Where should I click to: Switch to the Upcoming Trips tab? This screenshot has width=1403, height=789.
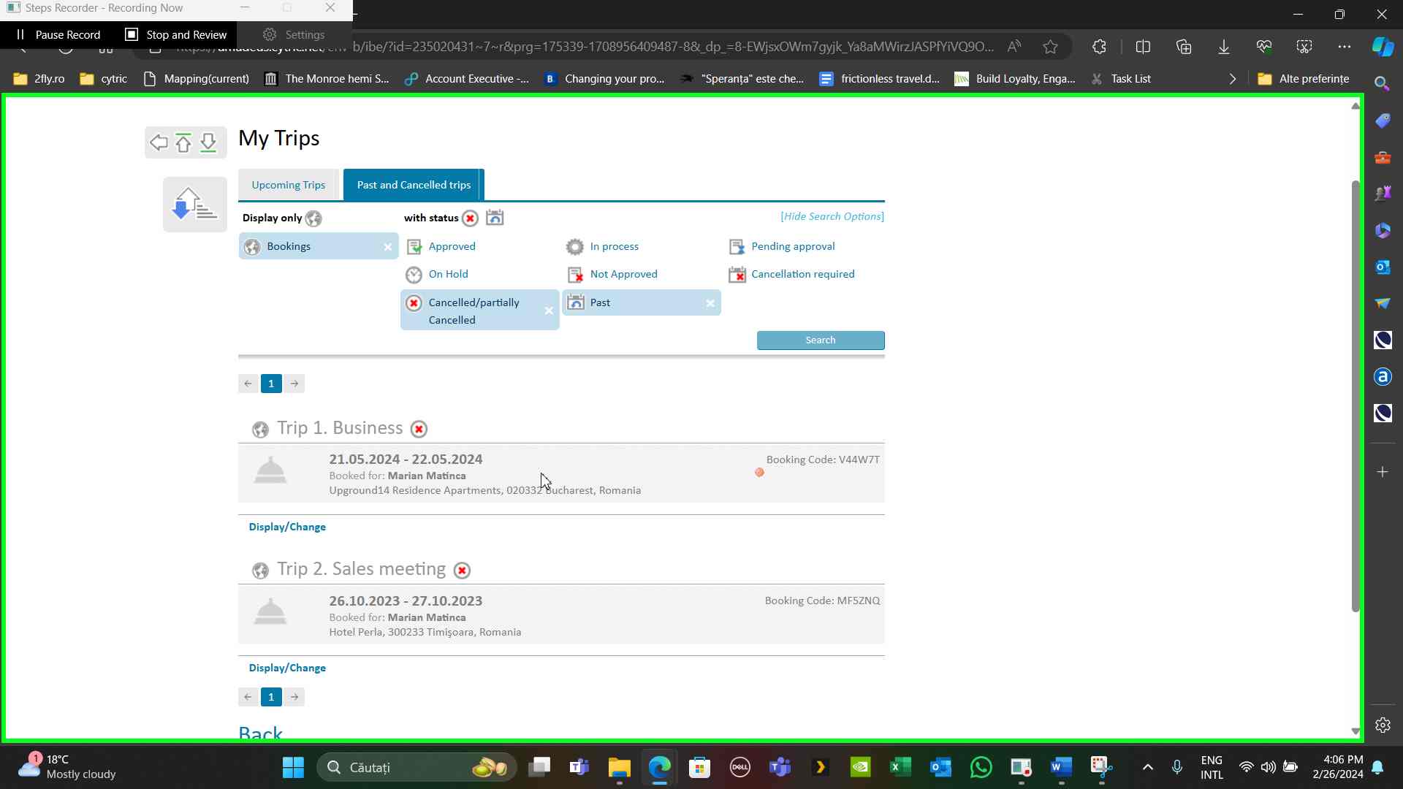click(288, 186)
